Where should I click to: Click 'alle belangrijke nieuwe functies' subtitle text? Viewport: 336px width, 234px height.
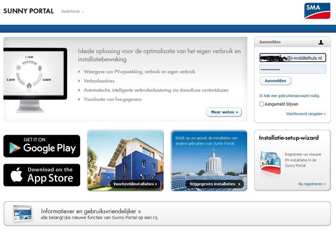[x=100, y=218]
